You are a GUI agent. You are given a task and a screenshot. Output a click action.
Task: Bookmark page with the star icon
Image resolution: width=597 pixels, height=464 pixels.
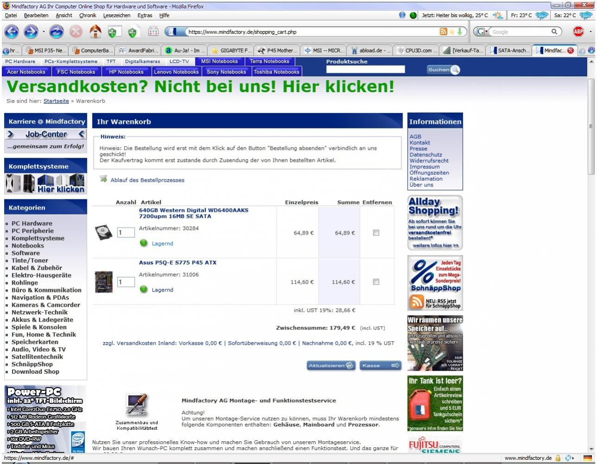[x=451, y=32]
